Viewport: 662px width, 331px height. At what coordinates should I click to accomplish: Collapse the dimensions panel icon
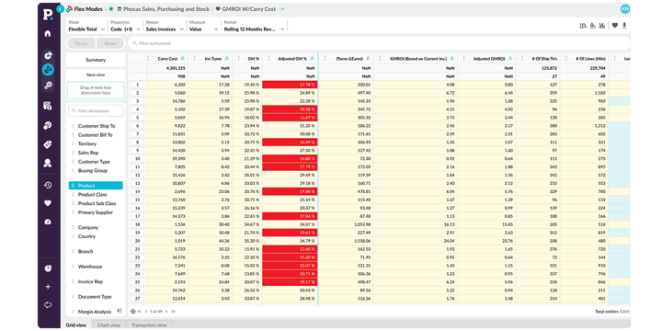(120, 311)
